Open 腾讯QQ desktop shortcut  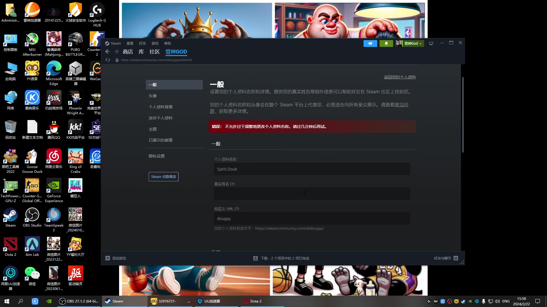click(x=54, y=130)
